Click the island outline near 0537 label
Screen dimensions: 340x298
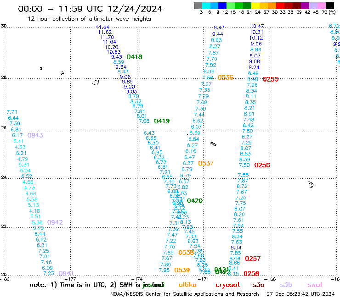pos(213,144)
